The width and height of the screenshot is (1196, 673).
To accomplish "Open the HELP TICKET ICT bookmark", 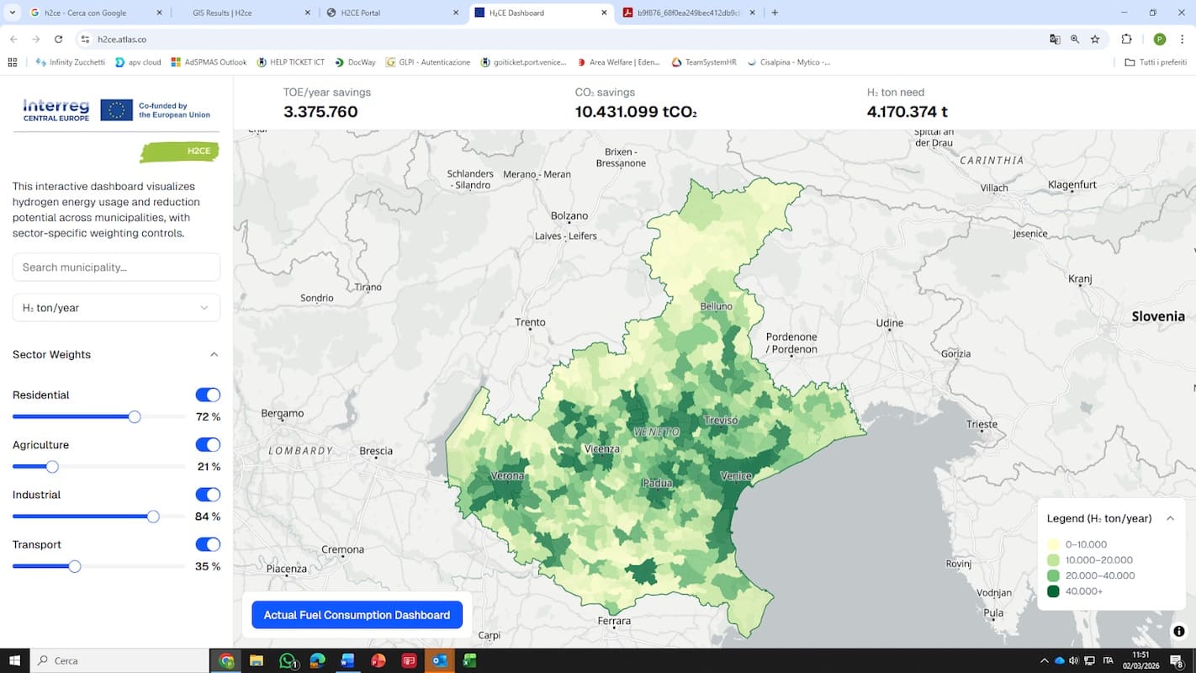I will 291,62.
